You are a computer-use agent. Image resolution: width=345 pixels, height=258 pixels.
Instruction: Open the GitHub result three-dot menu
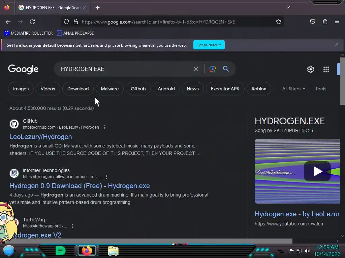(x=105, y=127)
